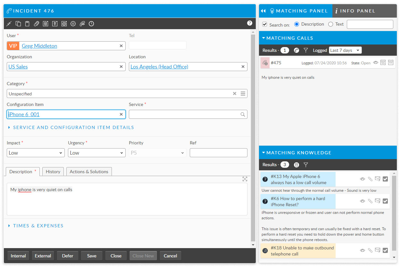
Task: Select the Text radio button
Action: (330, 24)
